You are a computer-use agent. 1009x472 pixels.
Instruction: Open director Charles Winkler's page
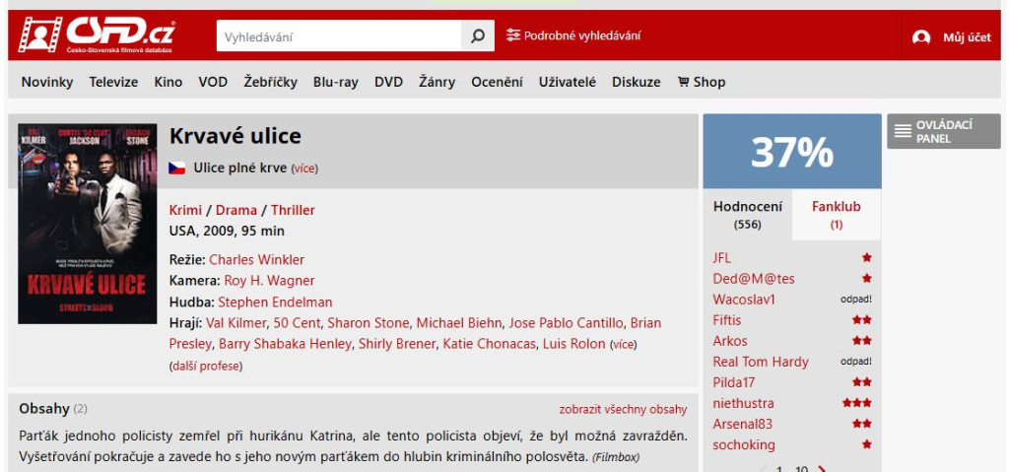tap(257, 259)
